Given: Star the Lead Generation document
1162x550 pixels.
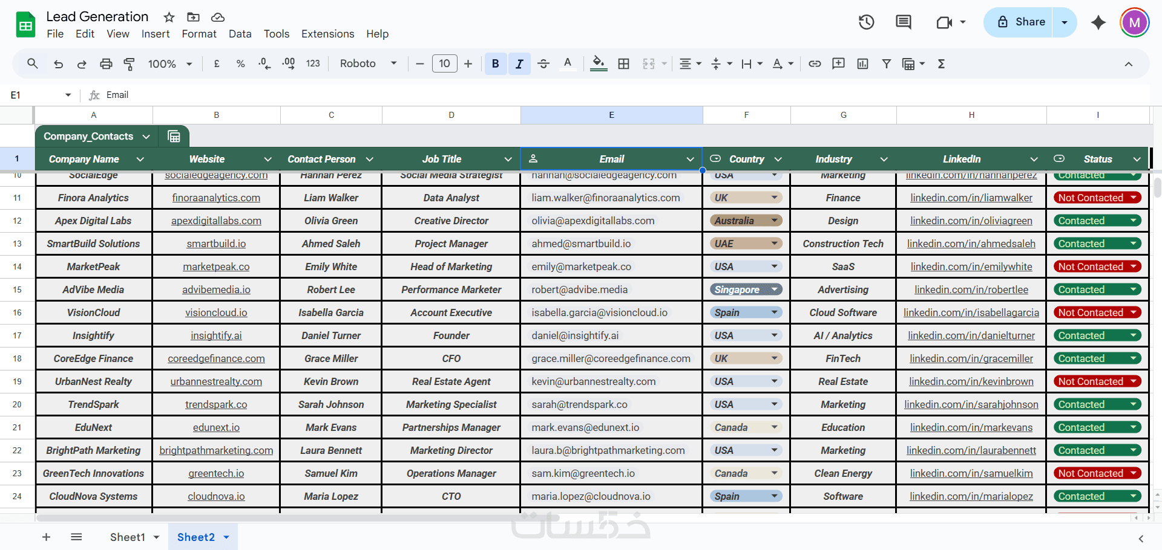Looking at the screenshot, I should point(169,17).
